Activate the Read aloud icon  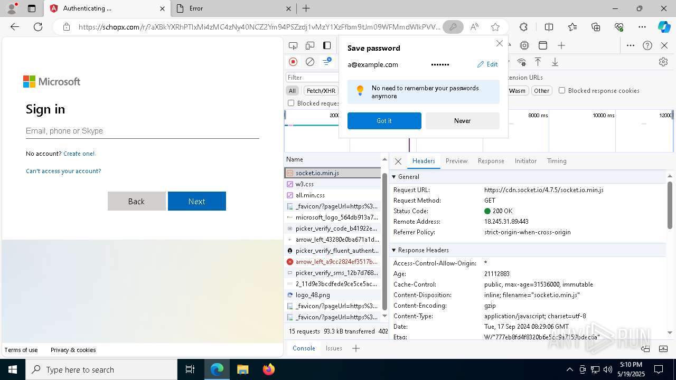(x=474, y=27)
